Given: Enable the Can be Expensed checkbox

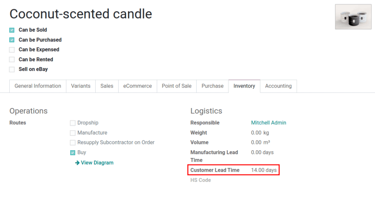Looking at the screenshot, I should (x=12, y=50).
